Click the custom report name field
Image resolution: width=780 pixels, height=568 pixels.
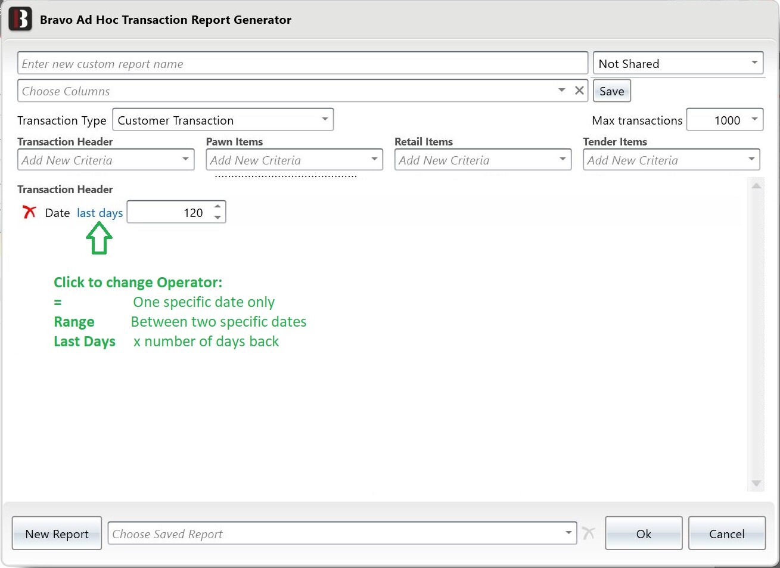pyautogui.click(x=303, y=63)
